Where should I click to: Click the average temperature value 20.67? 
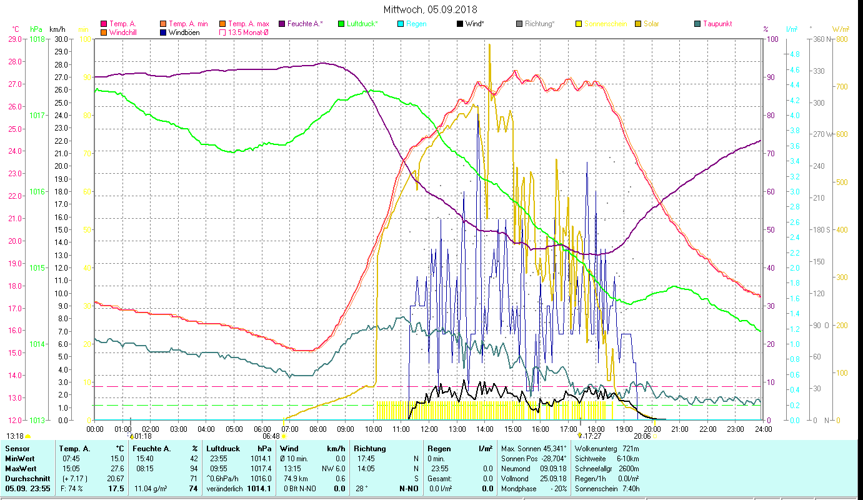[x=116, y=479]
